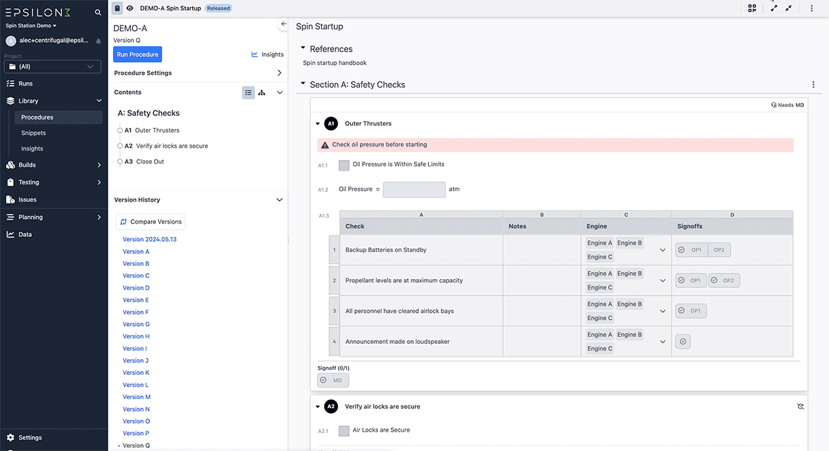Collapse Section A: Safety Checks triangle
The width and height of the screenshot is (829, 451).
coord(303,84)
